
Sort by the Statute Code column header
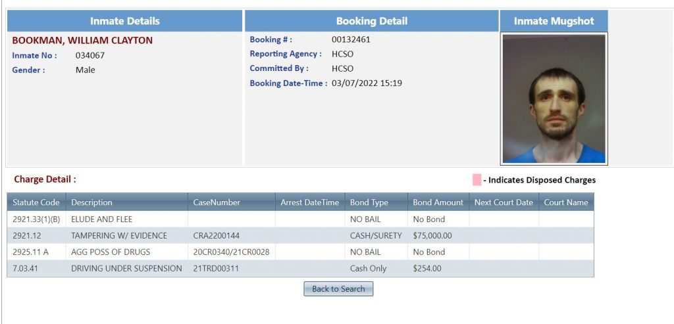point(36,202)
